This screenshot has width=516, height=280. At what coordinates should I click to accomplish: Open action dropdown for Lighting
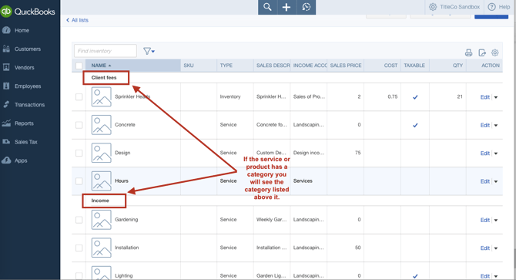click(x=496, y=276)
